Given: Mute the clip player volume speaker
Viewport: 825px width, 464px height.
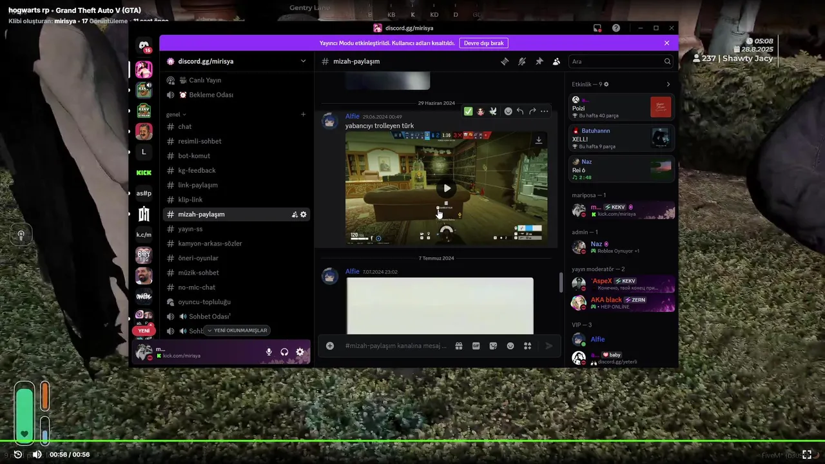Looking at the screenshot, I should (37, 454).
